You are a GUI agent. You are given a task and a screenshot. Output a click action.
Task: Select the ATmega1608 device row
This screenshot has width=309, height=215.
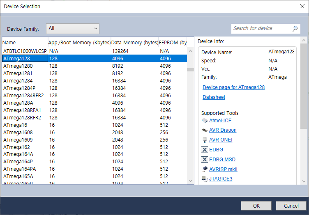tap(95, 133)
